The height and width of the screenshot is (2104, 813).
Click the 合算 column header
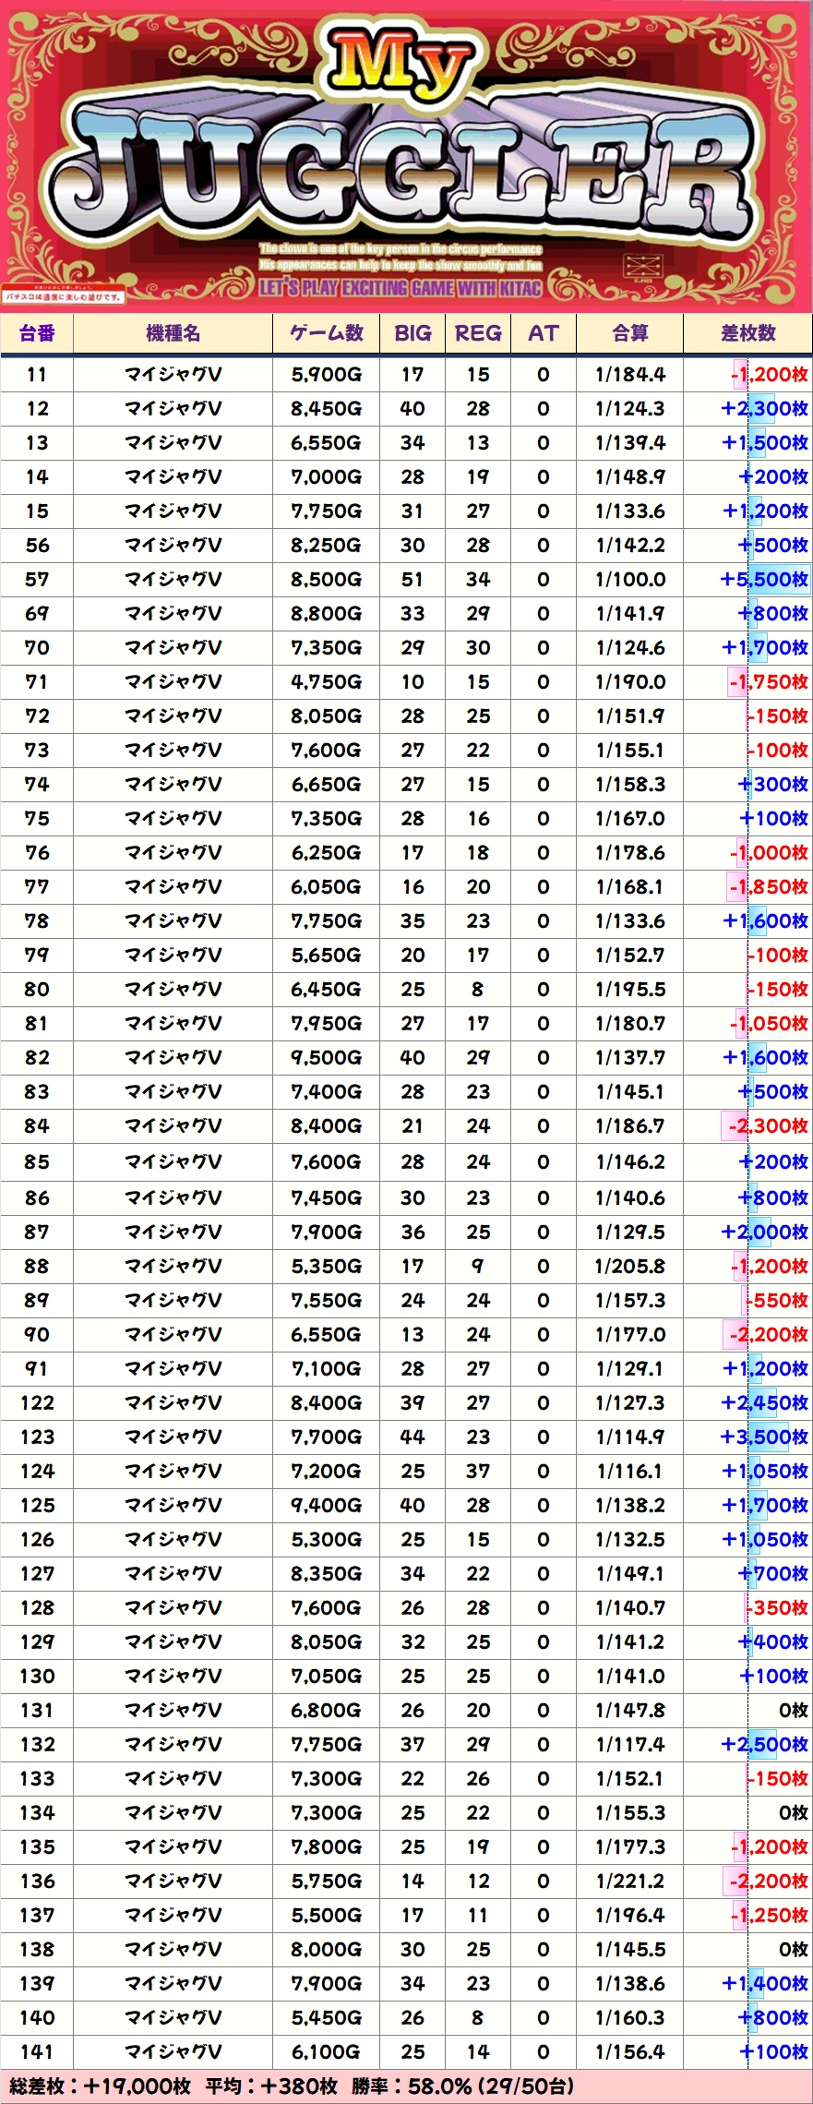pyautogui.click(x=630, y=333)
